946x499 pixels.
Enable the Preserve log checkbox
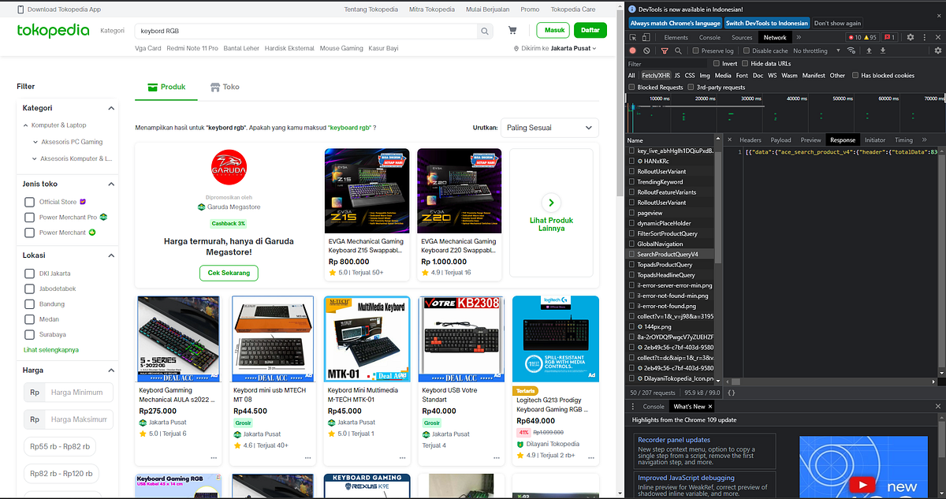point(695,50)
